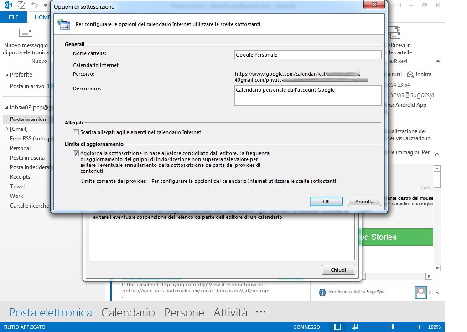Switch to Reading view icon in status bar
Viewport: 467px width, 332px height.
point(354,327)
